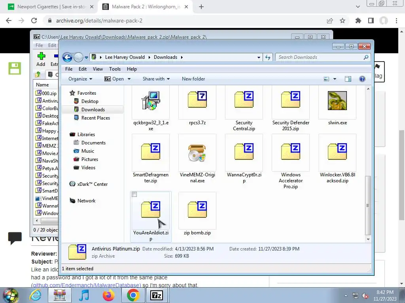Open recent locations dropdown arrow
Viewport: 405px width, 303px height.
coord(86,58)
